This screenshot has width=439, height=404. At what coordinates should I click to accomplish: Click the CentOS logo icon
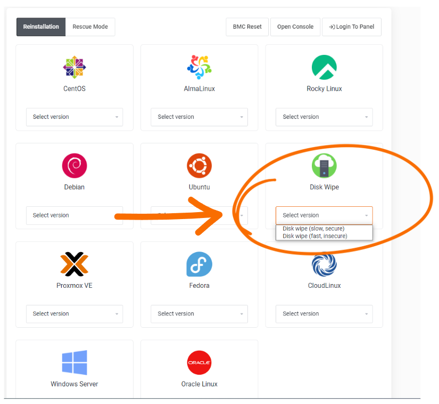[x=74, y=67]
